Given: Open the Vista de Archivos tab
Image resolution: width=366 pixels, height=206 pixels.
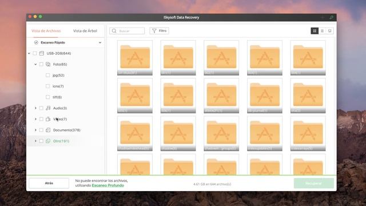Looking at the screenshot, I should (x=46, y=31).
